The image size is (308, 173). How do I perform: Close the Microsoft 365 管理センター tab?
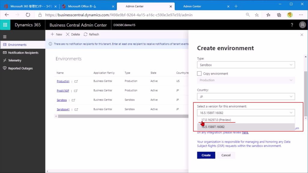pos(55,7)
